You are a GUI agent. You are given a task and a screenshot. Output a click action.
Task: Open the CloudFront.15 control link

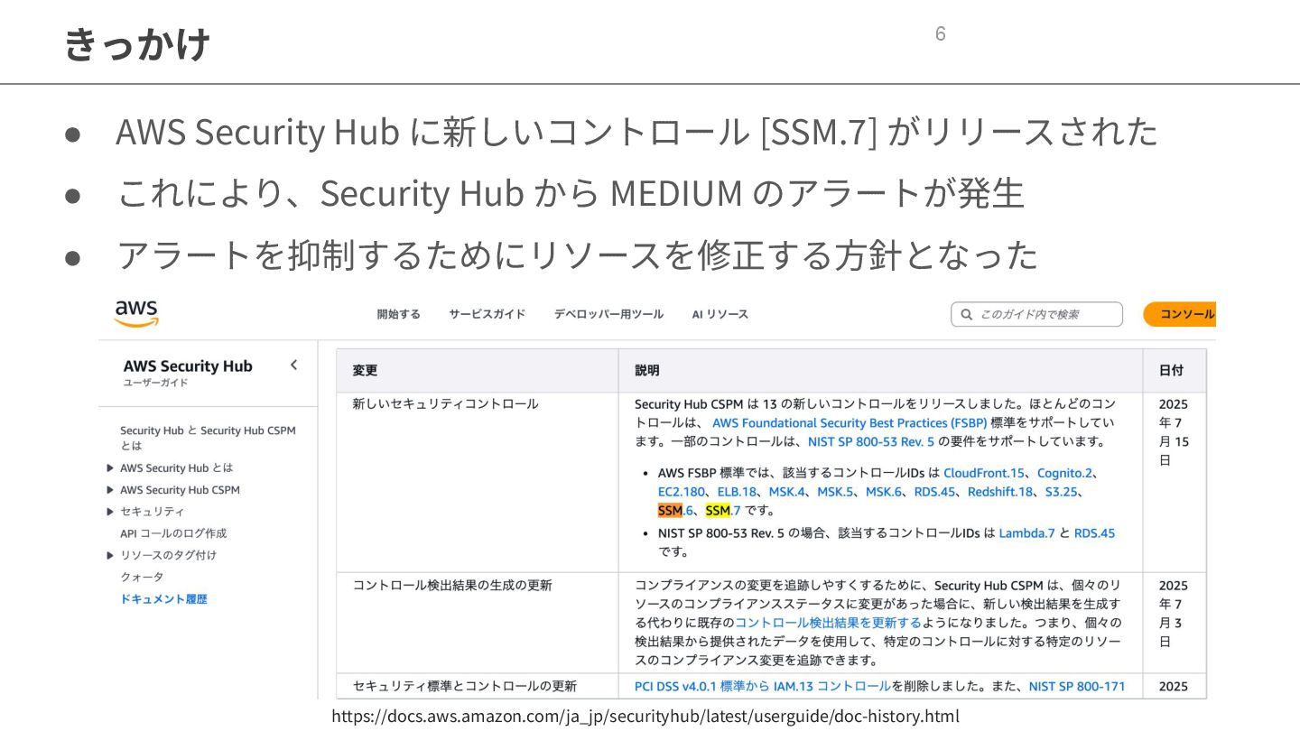984,473
